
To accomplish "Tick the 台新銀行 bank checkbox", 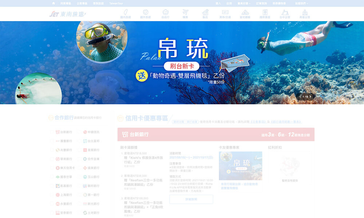I will 52,132.
